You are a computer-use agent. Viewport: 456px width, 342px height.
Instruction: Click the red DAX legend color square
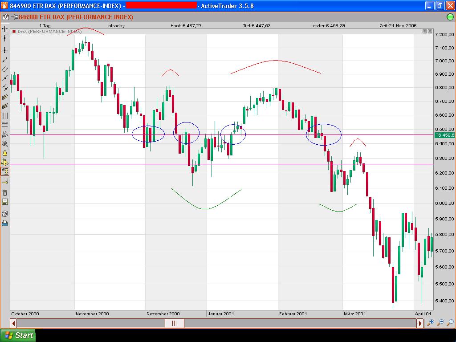[14, 32]
